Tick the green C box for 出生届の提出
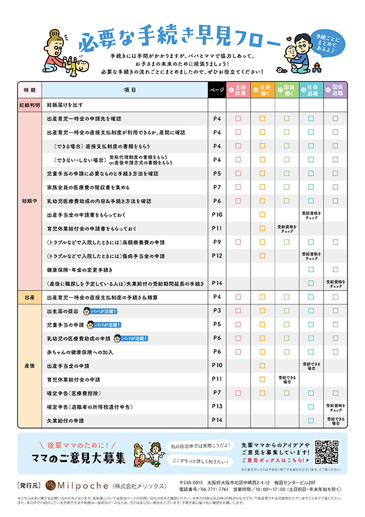Screen dimensions: 365x517 pos(287,311)
